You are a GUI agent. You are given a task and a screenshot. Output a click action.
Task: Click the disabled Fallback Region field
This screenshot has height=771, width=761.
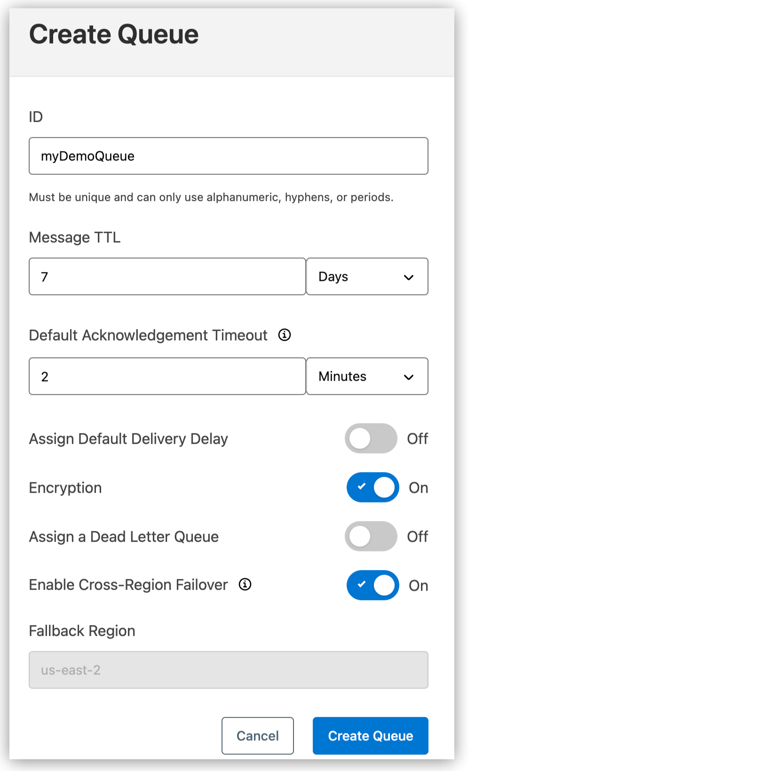tap(228, 669)
